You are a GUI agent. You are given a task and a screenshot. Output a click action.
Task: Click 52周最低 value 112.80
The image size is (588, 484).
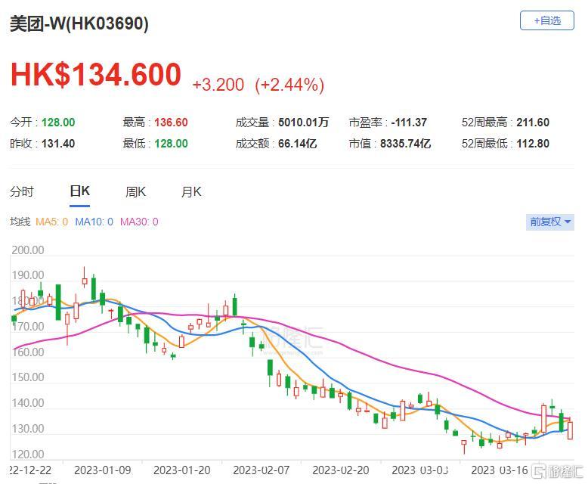tap(533, 144)
